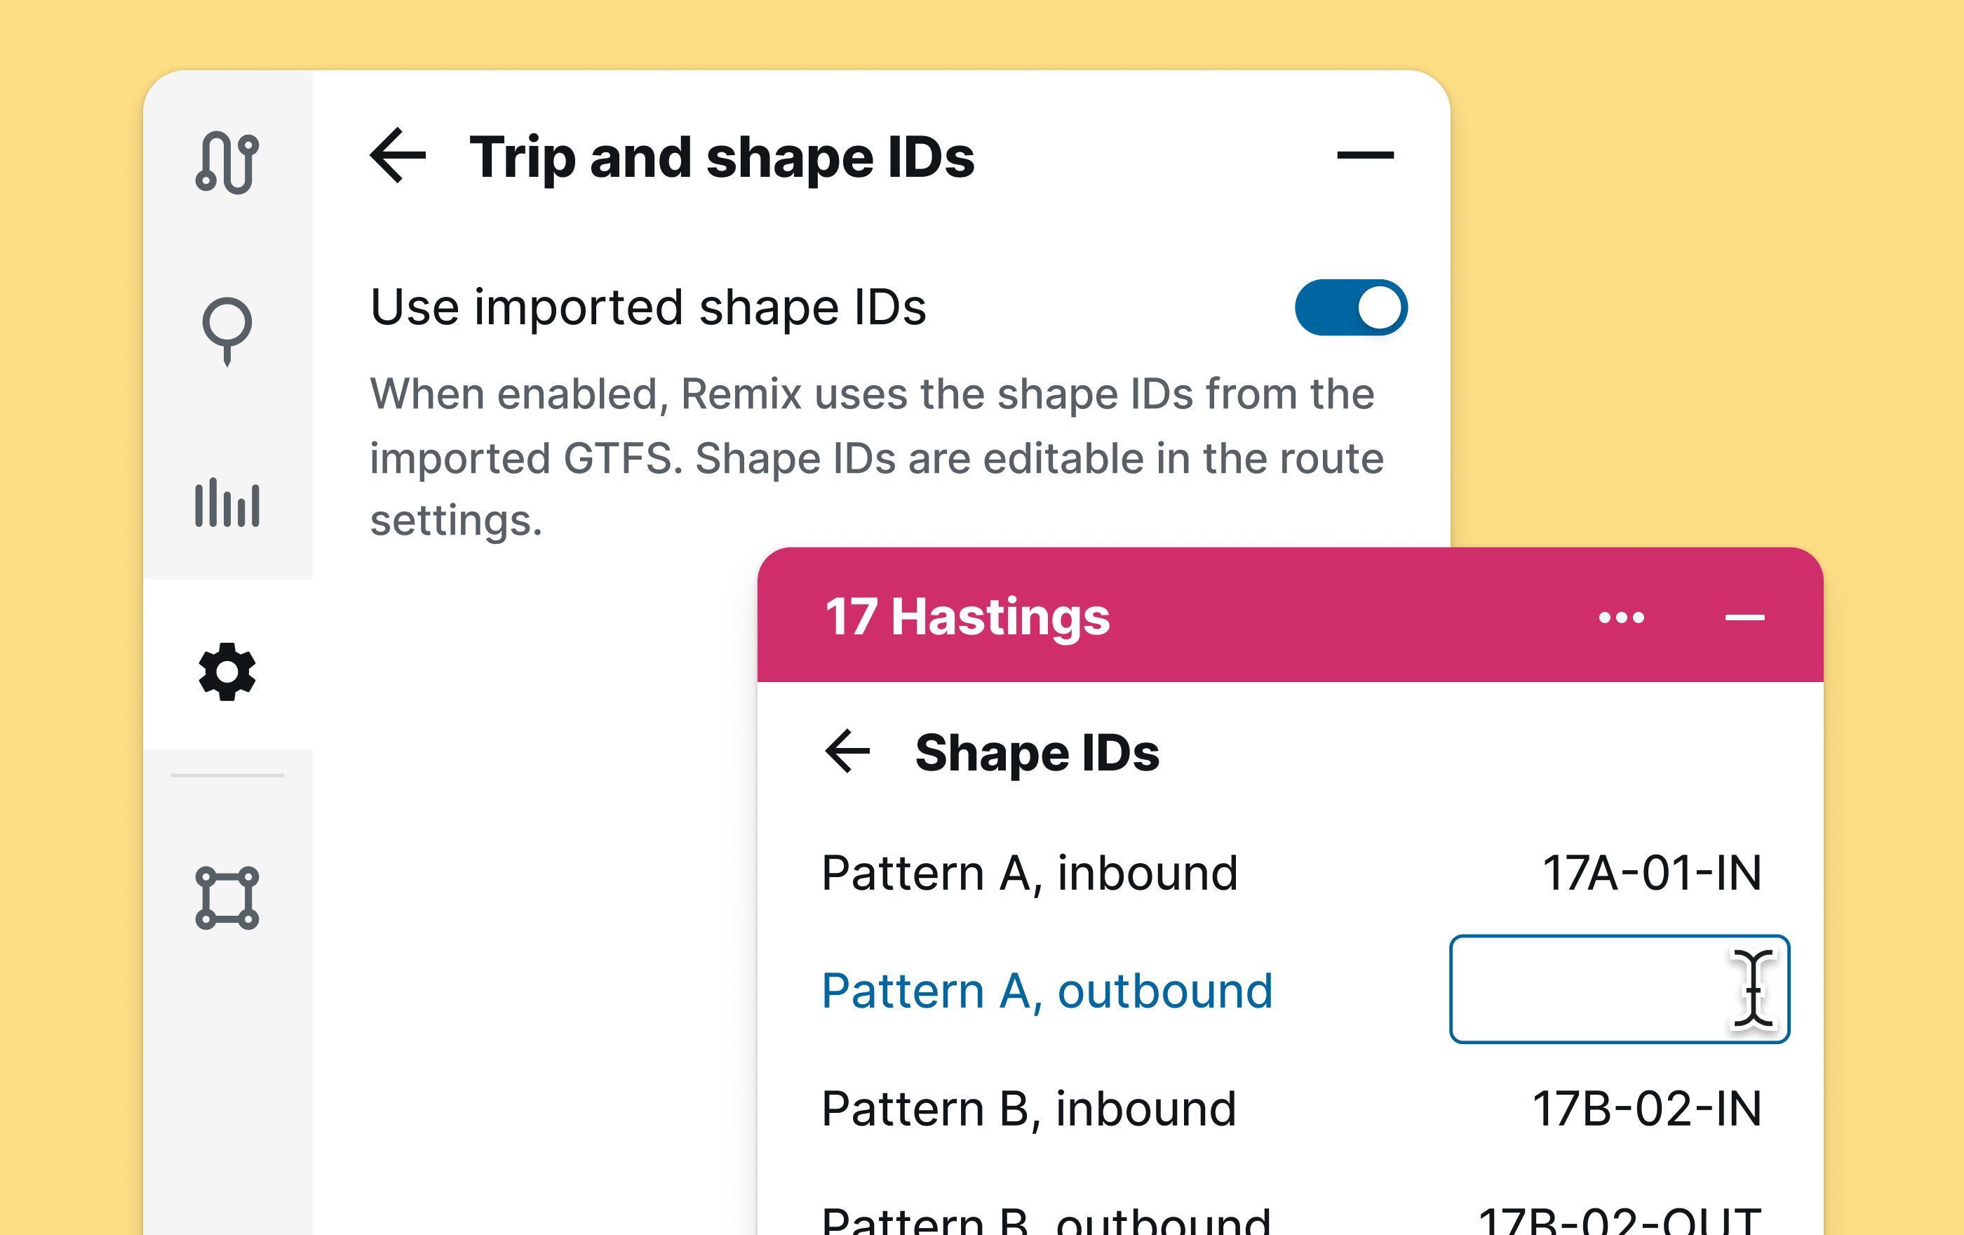Image resolution: width=1964 pixels, height=1235 pixels.
Task: Select the Pattern A, inbound row
Action: pos(1029,872)
